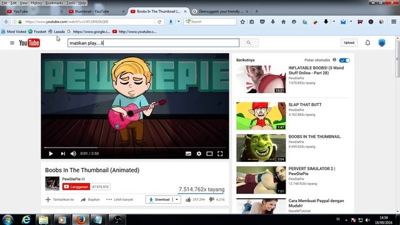Open INFLATABLE BOOBS video thumbnail
Image resolution: width=400 pixels, height=225 pixels.
tap(261, 79)
